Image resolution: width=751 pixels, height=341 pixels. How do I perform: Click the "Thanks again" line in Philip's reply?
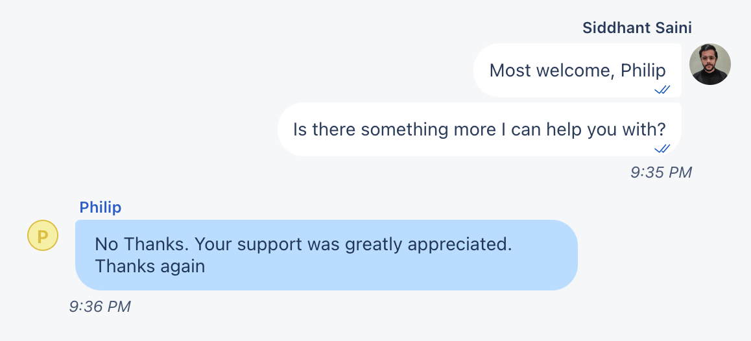pos(150,266)
